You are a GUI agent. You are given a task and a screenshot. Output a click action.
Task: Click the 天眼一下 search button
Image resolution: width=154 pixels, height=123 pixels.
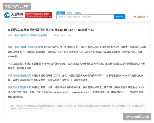(x=120, y=17)
